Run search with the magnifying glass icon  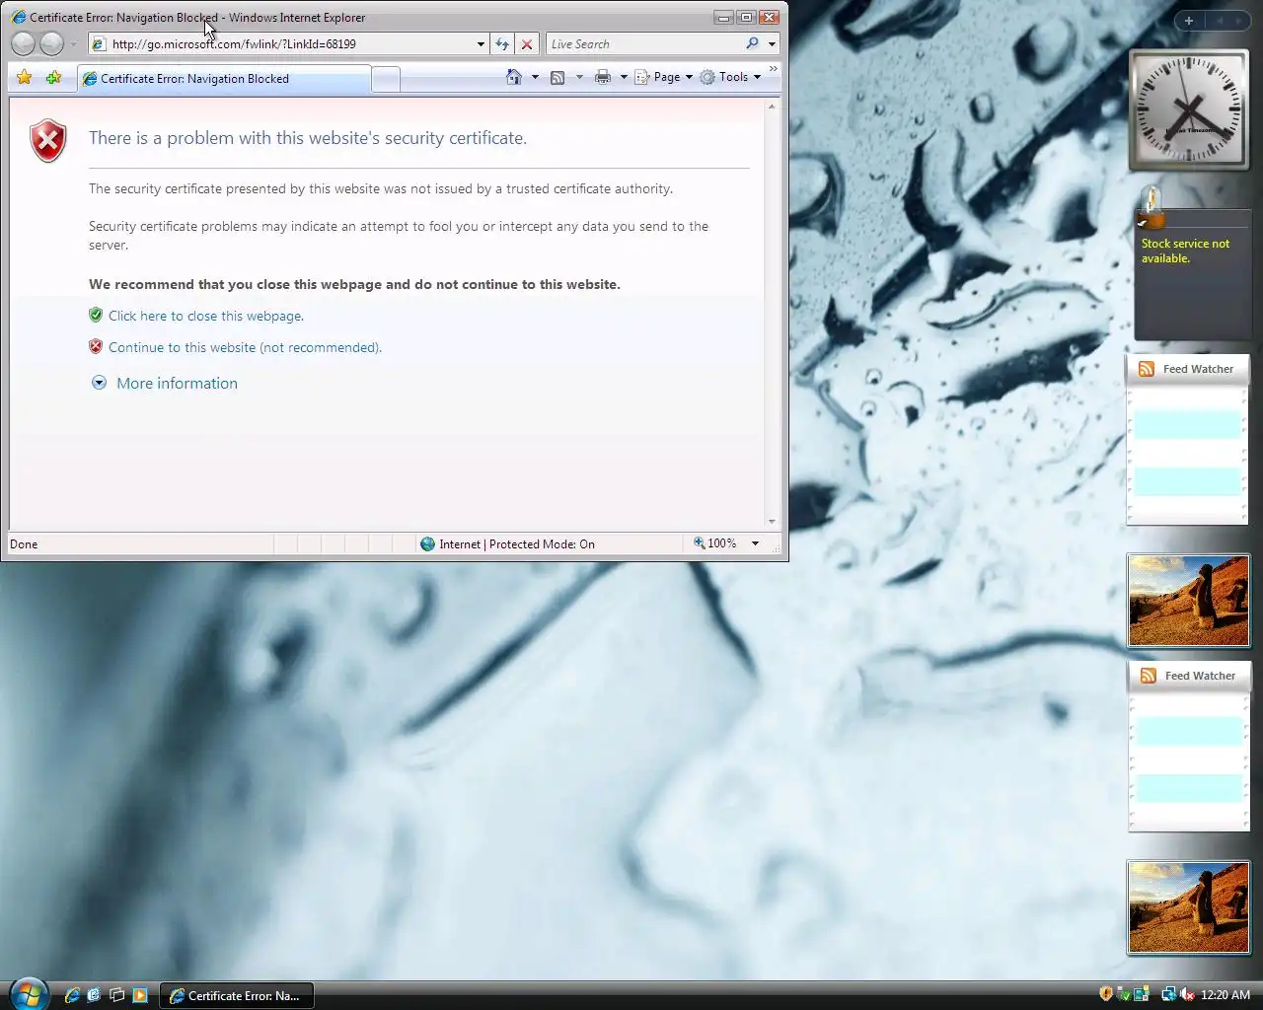[x=753, y=43]
